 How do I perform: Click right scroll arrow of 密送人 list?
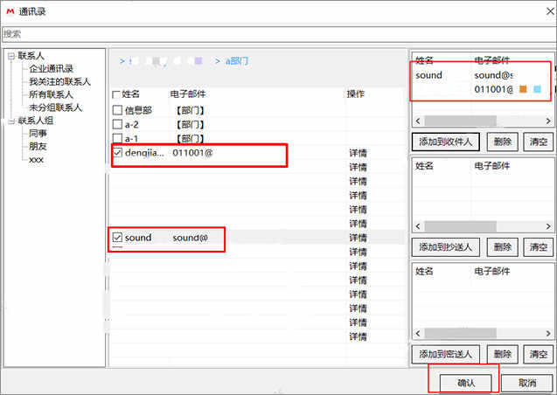548,333
